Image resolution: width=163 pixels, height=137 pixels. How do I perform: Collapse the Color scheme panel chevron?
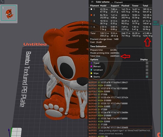(x=92, y=2)
